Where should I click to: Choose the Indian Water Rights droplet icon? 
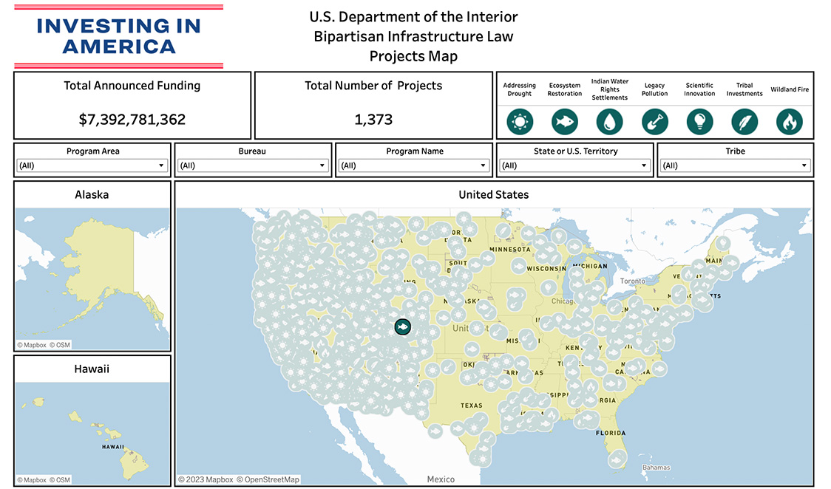coord(609,122)
